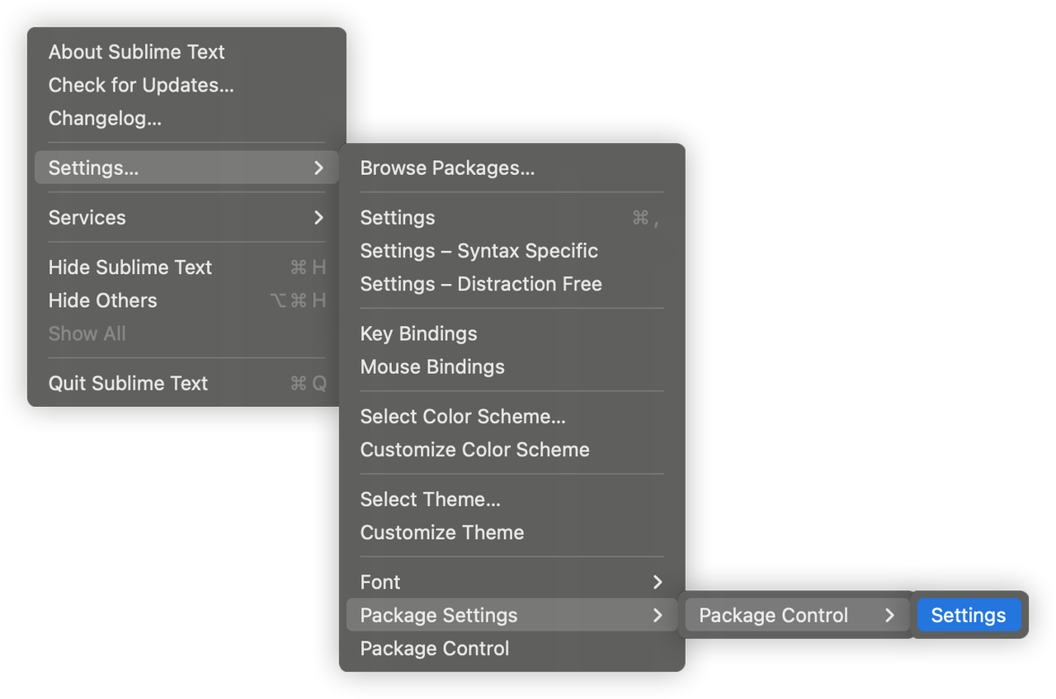Select Check for Updates…

[186, 85]
